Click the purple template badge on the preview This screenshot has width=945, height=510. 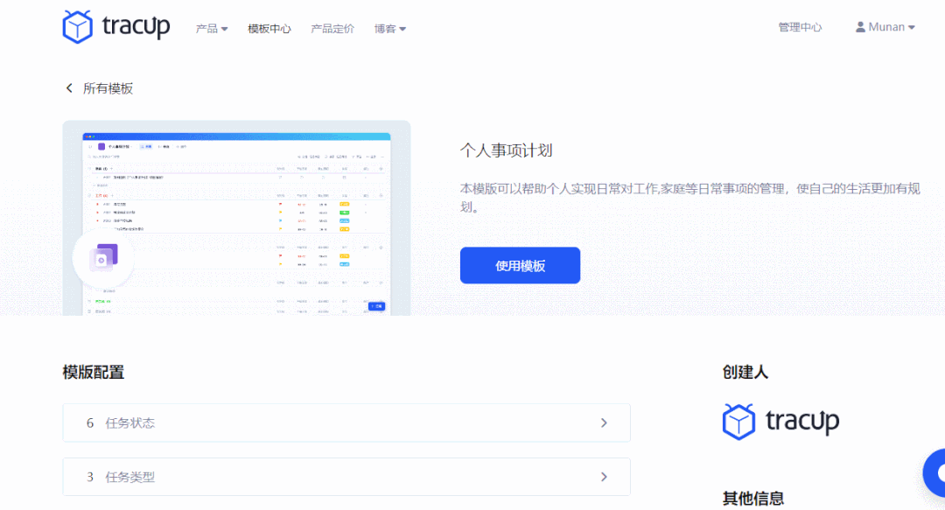point(102,258)
